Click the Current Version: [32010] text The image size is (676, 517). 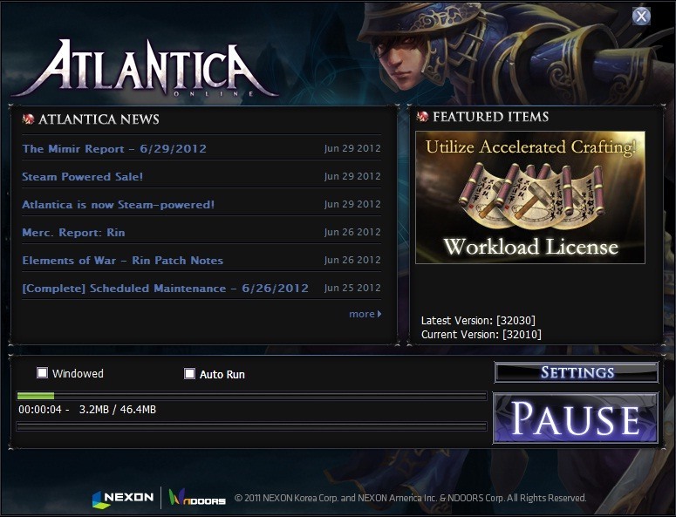tap(481, 334)
